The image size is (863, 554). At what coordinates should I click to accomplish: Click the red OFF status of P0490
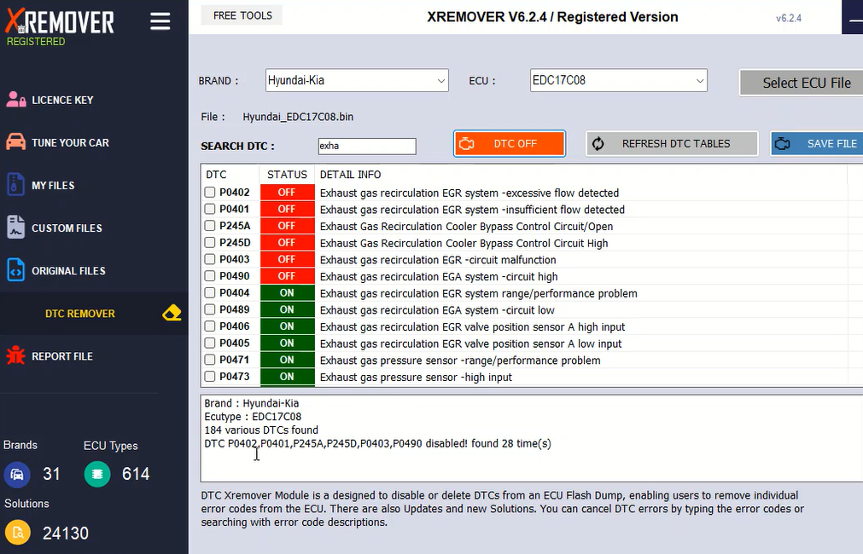[288, 276]
